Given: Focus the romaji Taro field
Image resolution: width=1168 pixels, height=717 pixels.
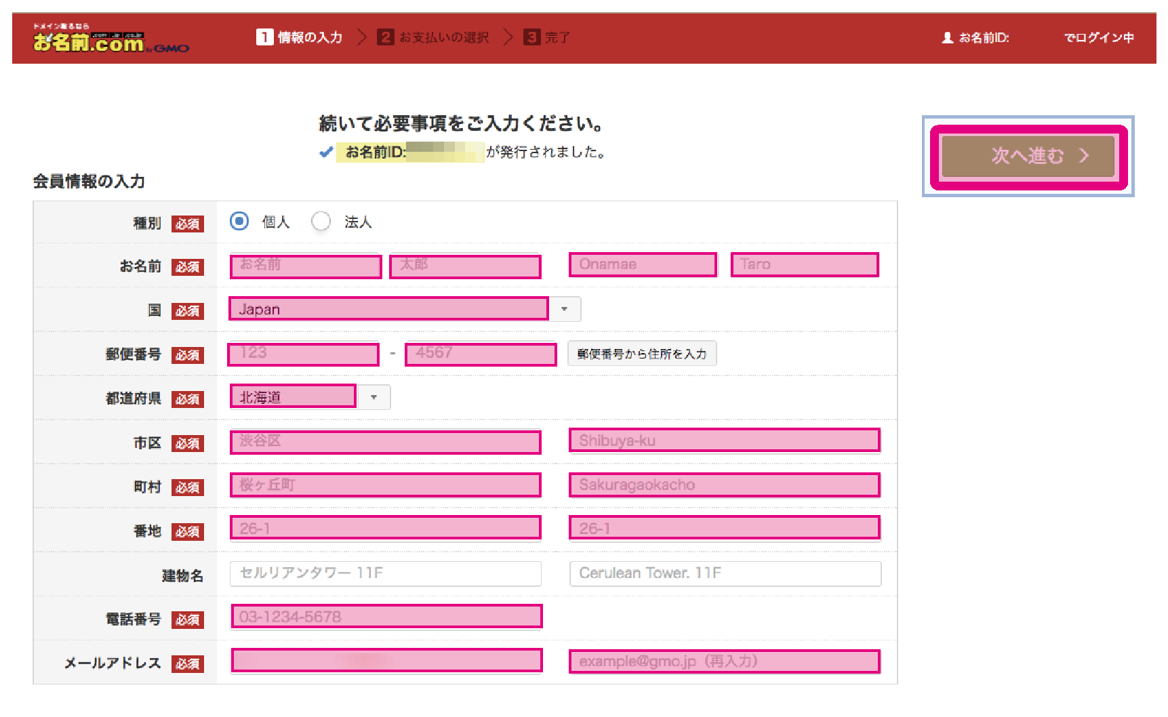Looking at the screenshot, I should pyautogui.click(x=805, y=264).
